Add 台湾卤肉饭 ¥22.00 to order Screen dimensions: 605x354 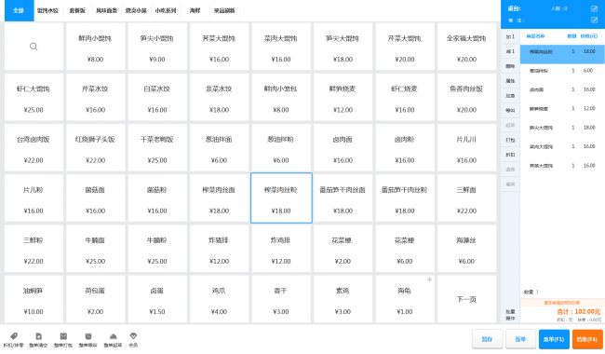pyautogui.click(x=34, y=148)
